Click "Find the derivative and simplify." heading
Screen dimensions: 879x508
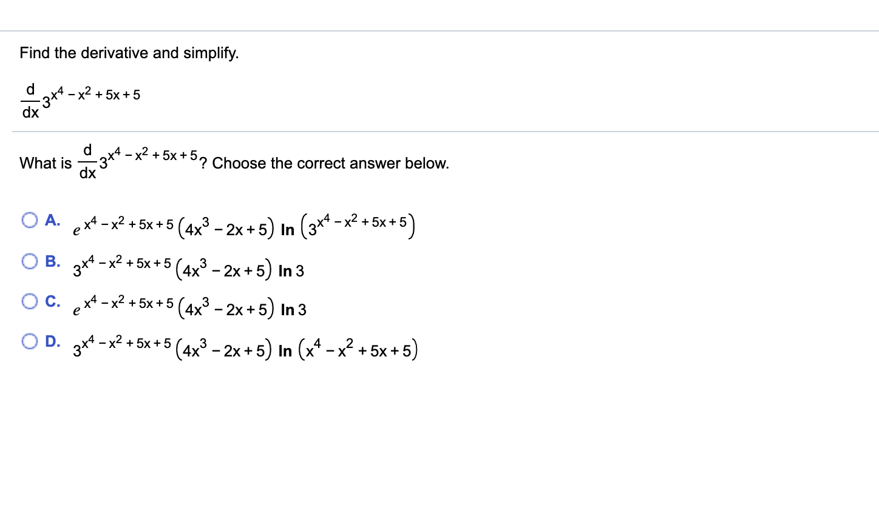pos(129,53)
